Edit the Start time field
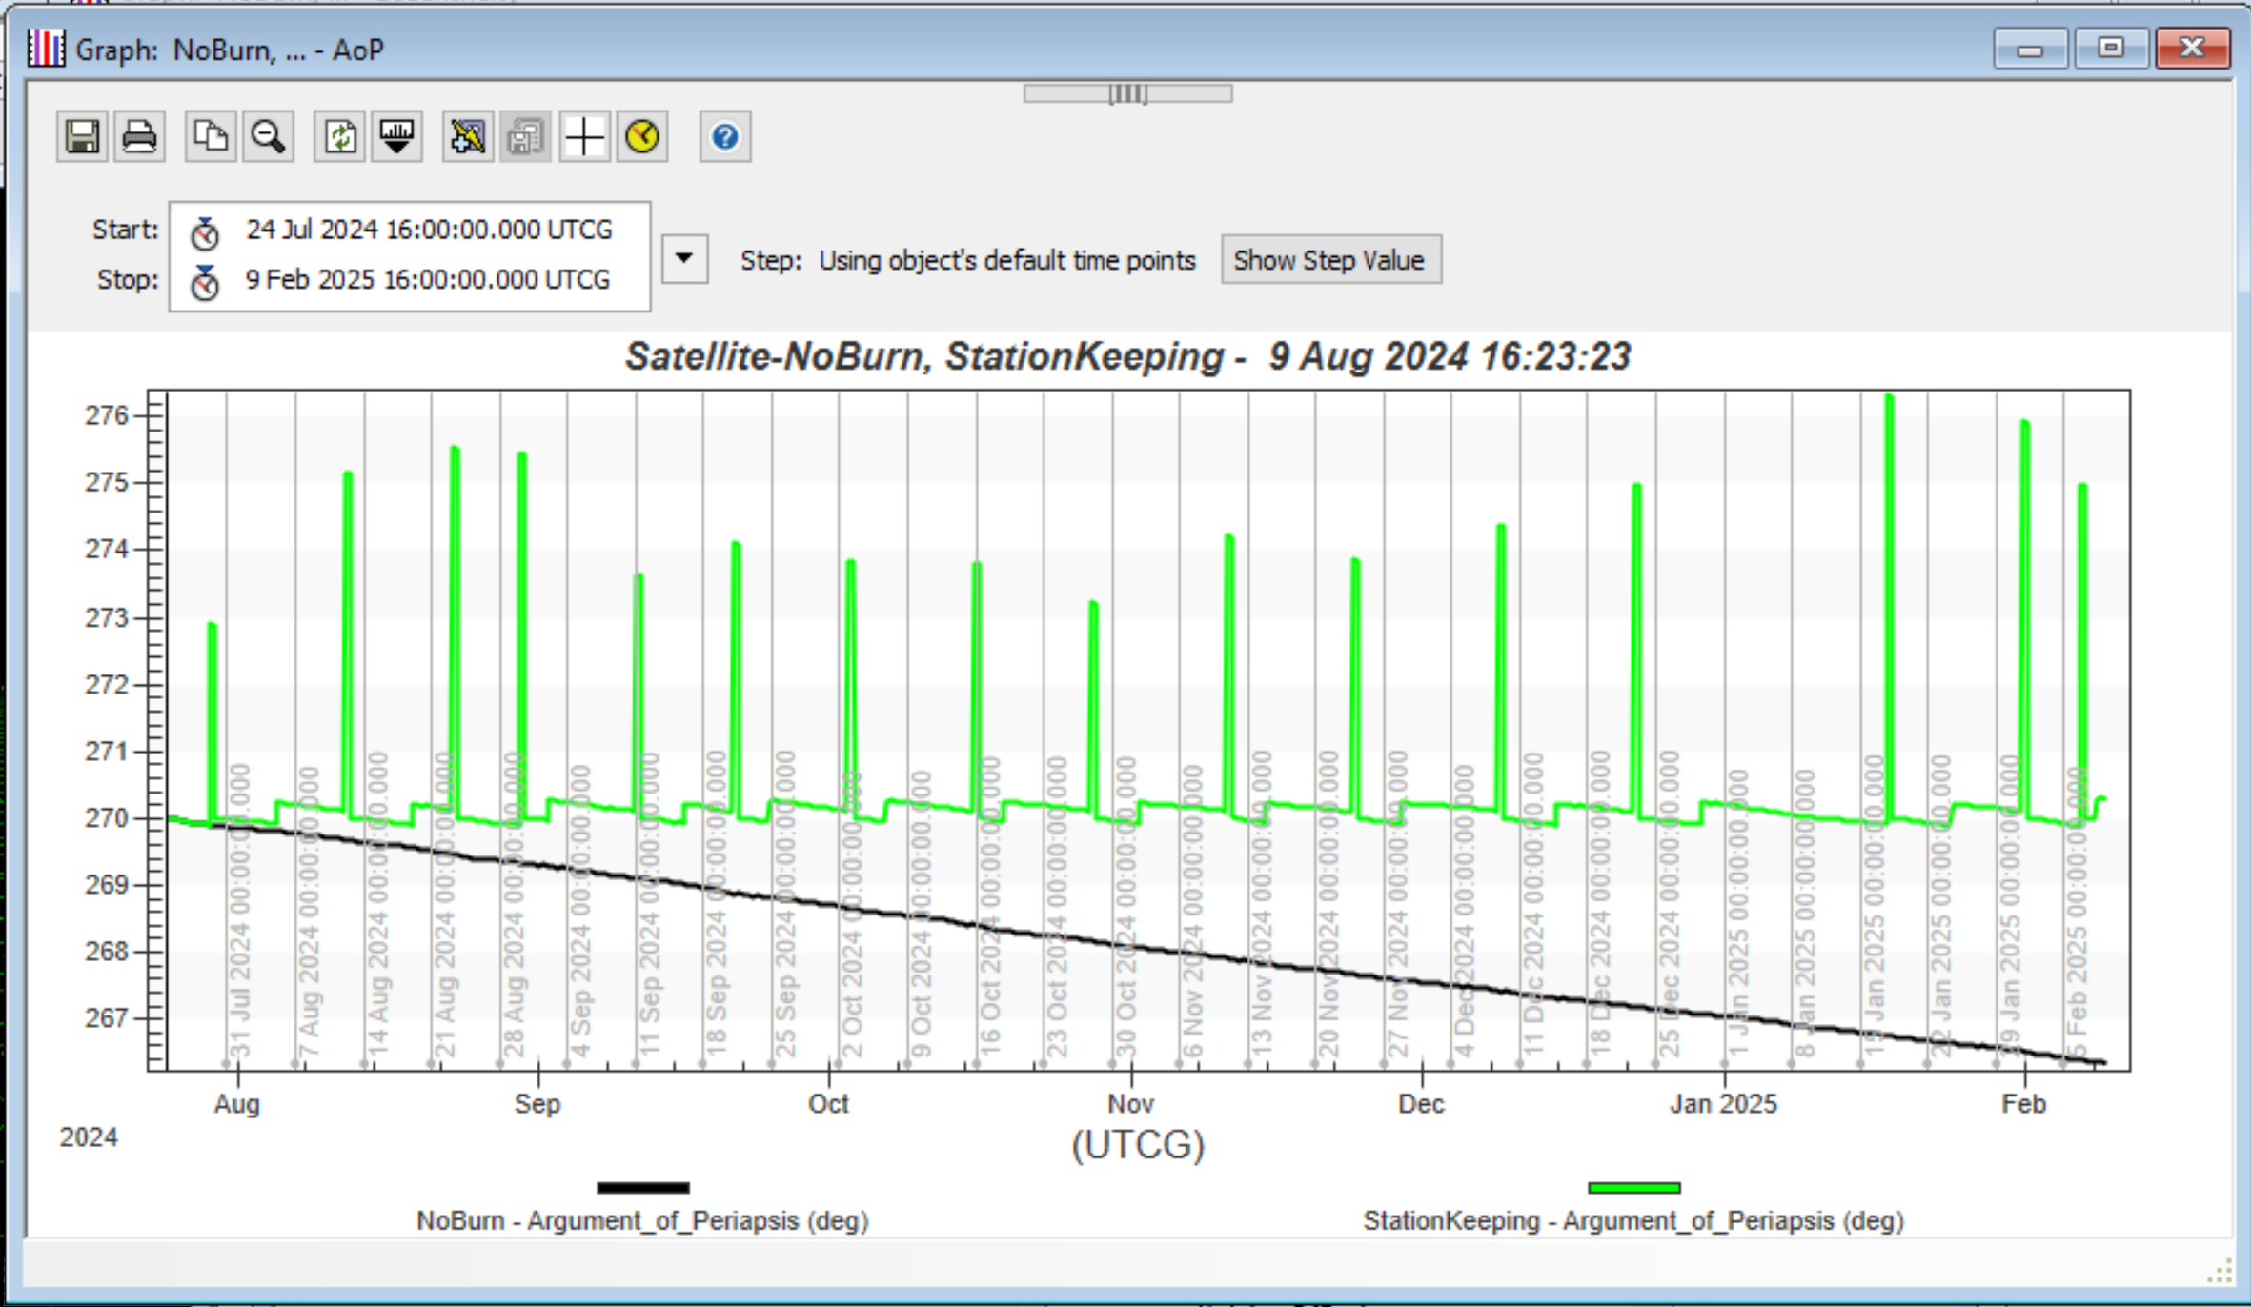 point(429,231)
